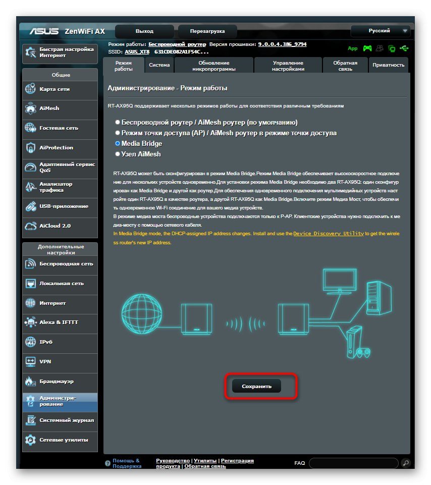This screenshot has width=431, height=485.
Task: Open the LAN settings icon
Action: coord(30,283)
